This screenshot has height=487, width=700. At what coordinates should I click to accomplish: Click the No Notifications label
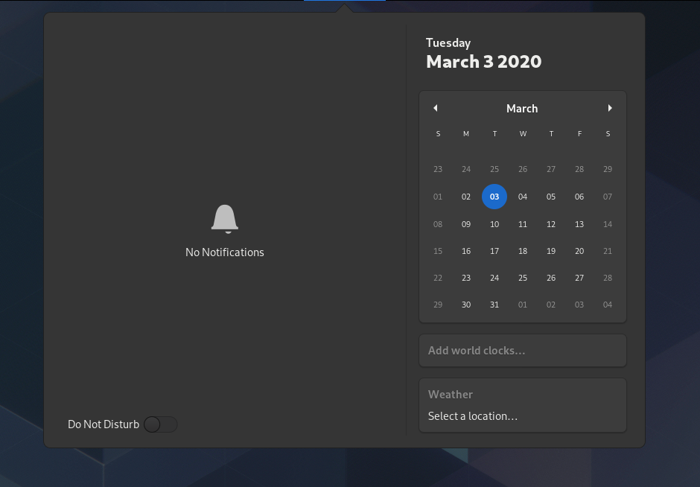point(224,252)
